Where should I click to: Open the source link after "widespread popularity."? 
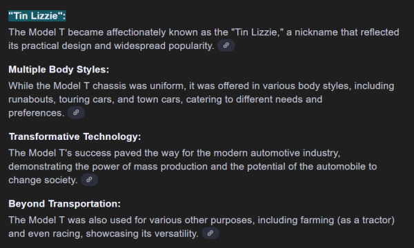tap(226, 45)
